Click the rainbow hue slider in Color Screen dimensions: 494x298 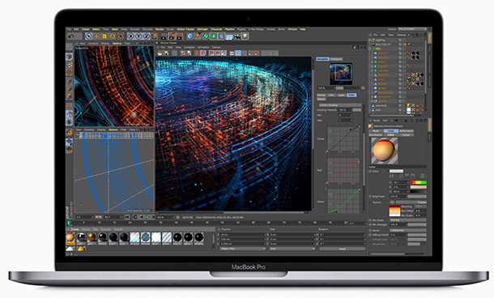418,182
